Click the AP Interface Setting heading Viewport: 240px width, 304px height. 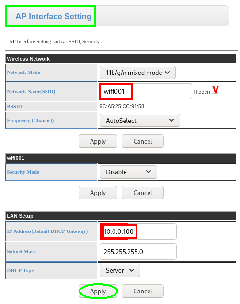(53, 16)
